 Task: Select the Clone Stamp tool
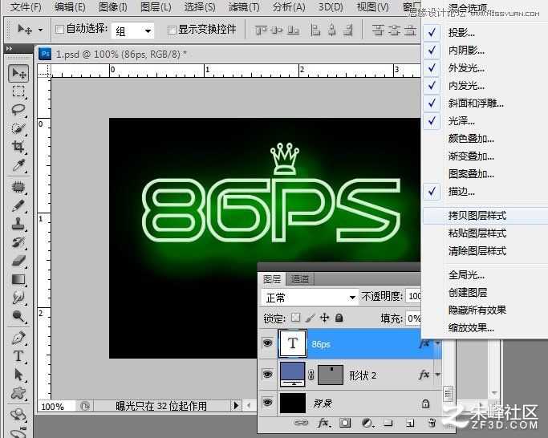click(x=18, y=224)
